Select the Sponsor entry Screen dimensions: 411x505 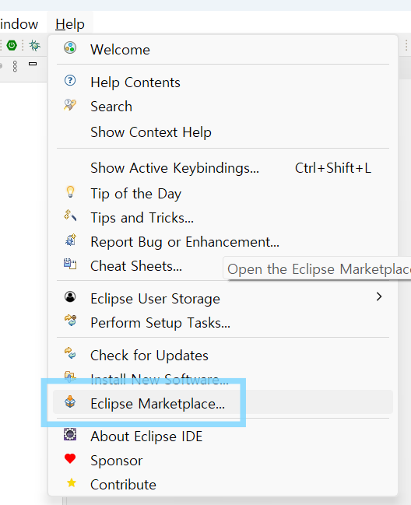click(223, 461)
